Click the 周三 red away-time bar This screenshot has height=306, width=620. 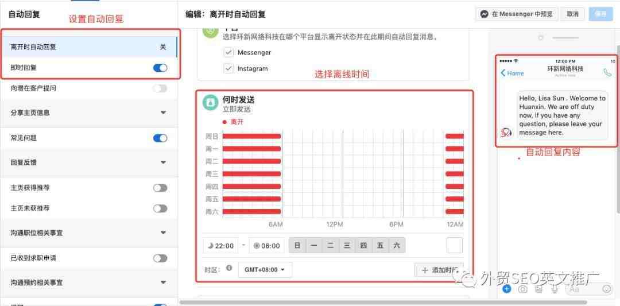(x=251, y=174)
